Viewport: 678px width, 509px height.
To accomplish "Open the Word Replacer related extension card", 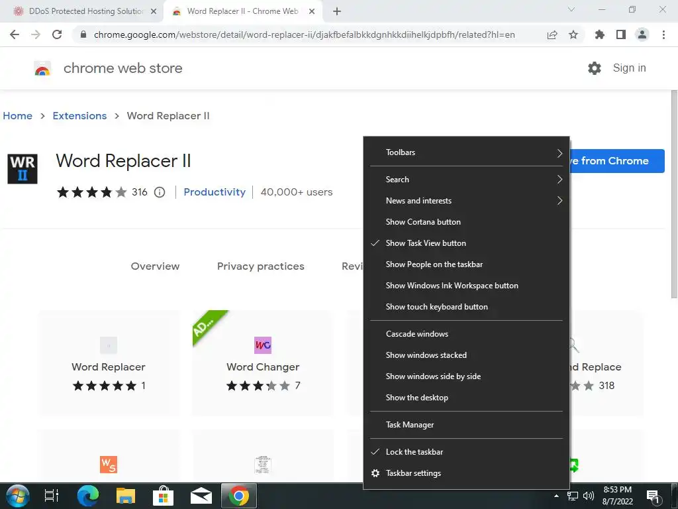I will tap(109, 363).
